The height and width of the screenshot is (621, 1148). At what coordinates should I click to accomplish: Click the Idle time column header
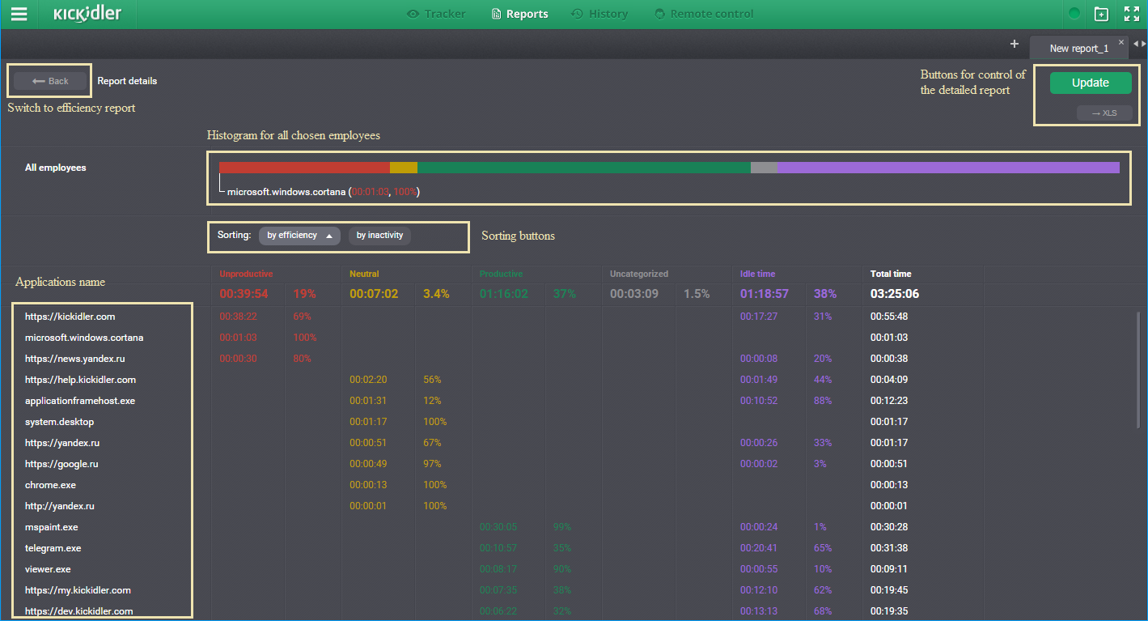757,274
